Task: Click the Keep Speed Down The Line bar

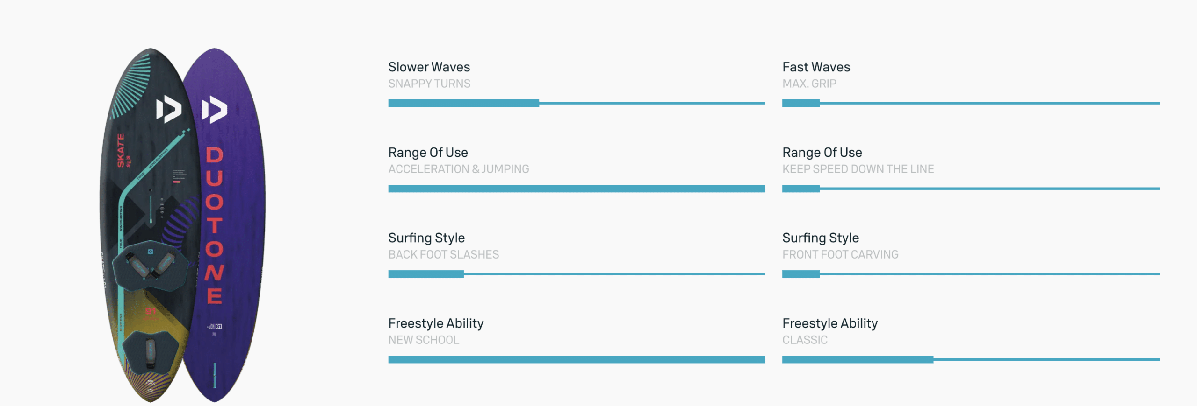Action: 971,189
